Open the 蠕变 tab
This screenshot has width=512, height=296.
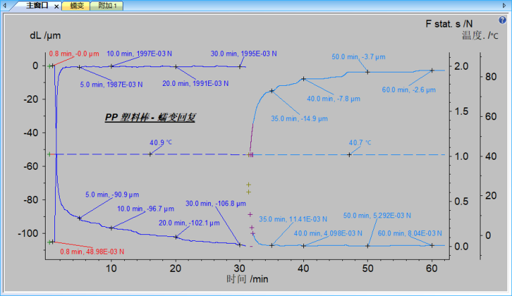click(76, 5)
